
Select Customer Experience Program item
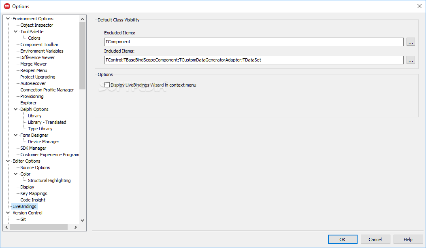[x=50, y=155]
